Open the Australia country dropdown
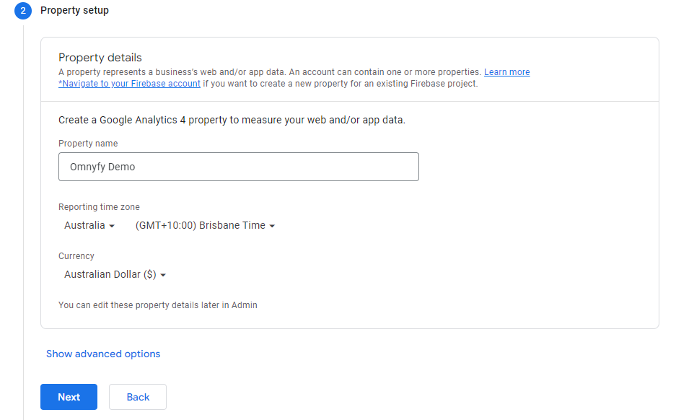The image size is (676, 420). click(89, 226)
